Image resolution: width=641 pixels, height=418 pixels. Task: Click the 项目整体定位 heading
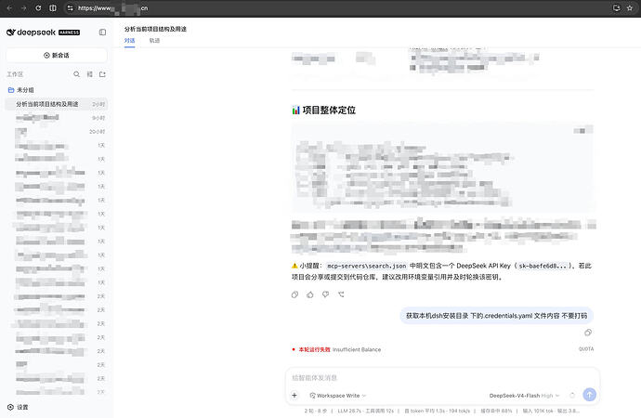coord(329,110)
